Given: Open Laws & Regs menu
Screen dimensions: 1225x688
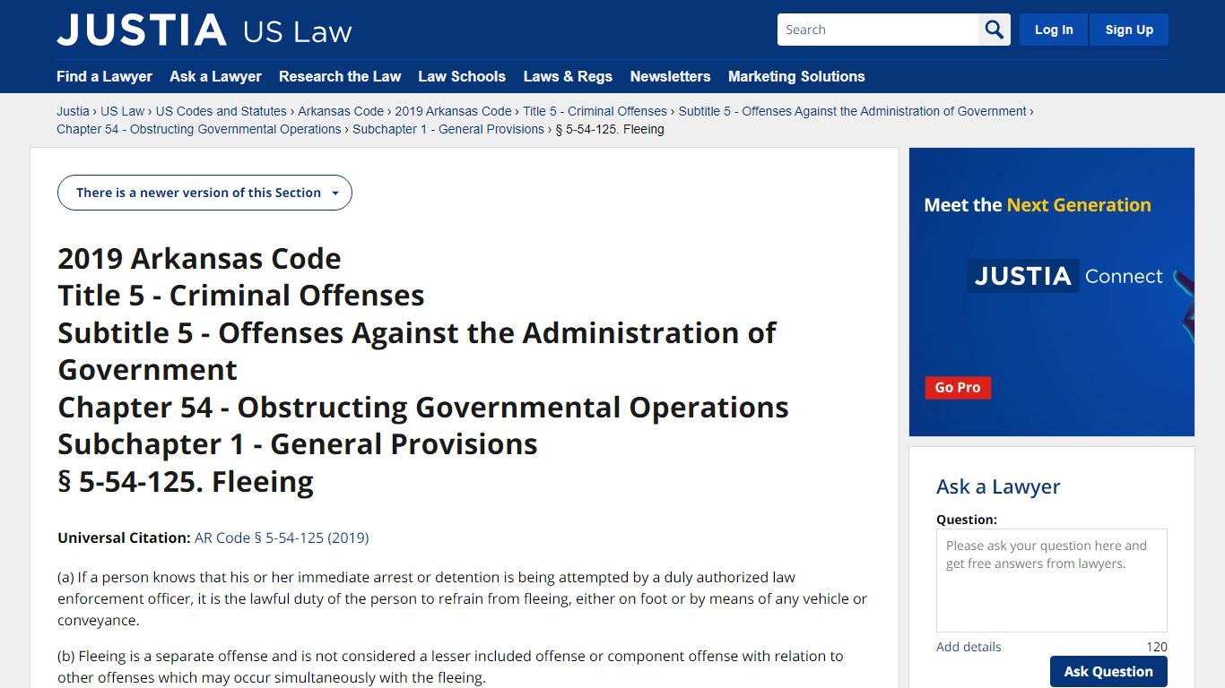Looking at the screenshot, I should point(568,76).
